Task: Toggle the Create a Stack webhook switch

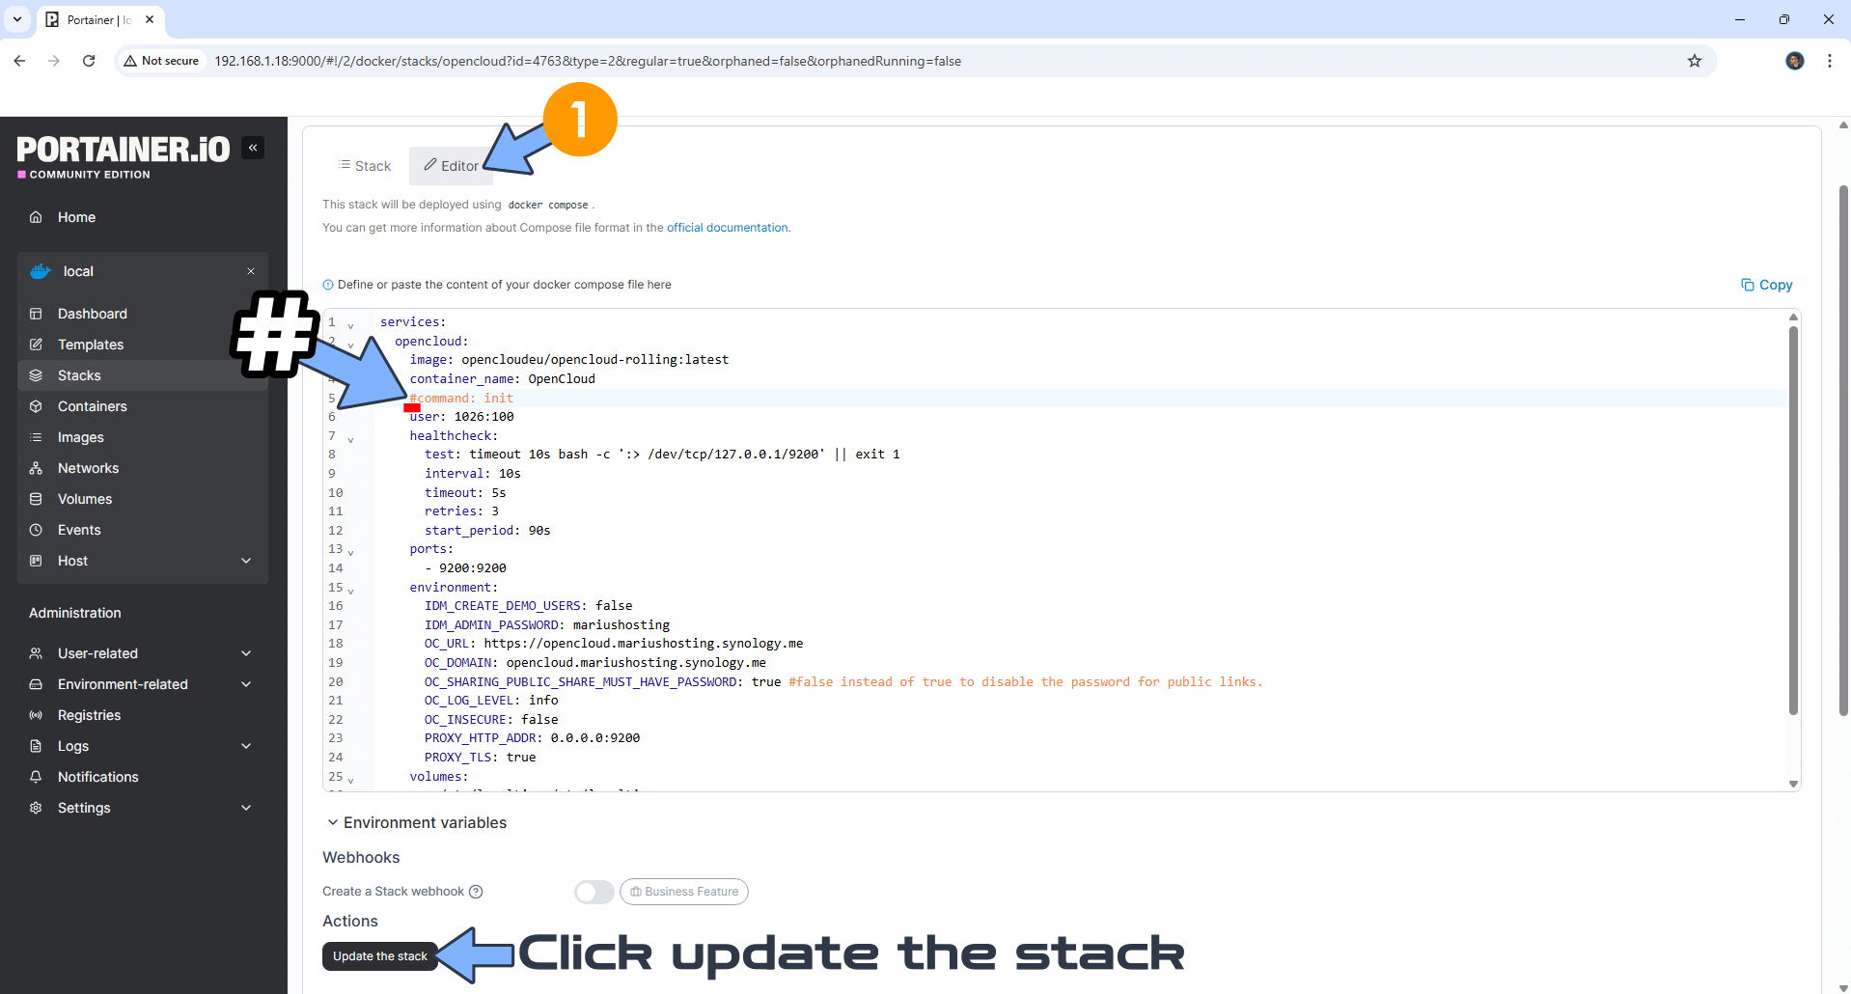Action: click(x=594, y=892)
